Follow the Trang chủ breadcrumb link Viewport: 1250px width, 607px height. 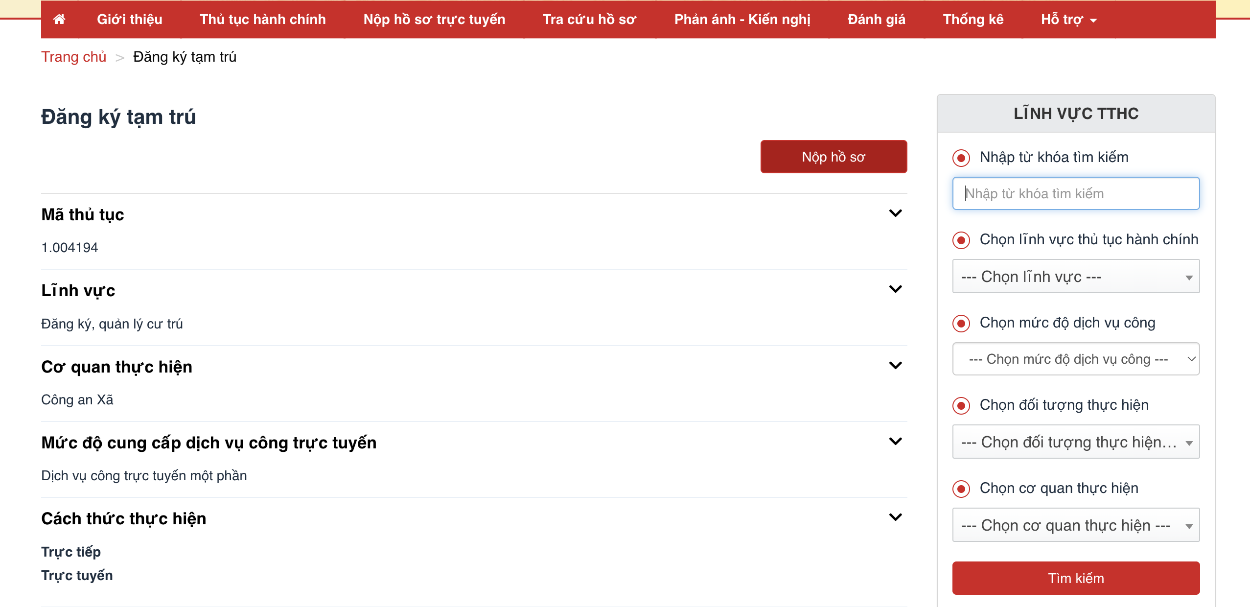point(73,57)
